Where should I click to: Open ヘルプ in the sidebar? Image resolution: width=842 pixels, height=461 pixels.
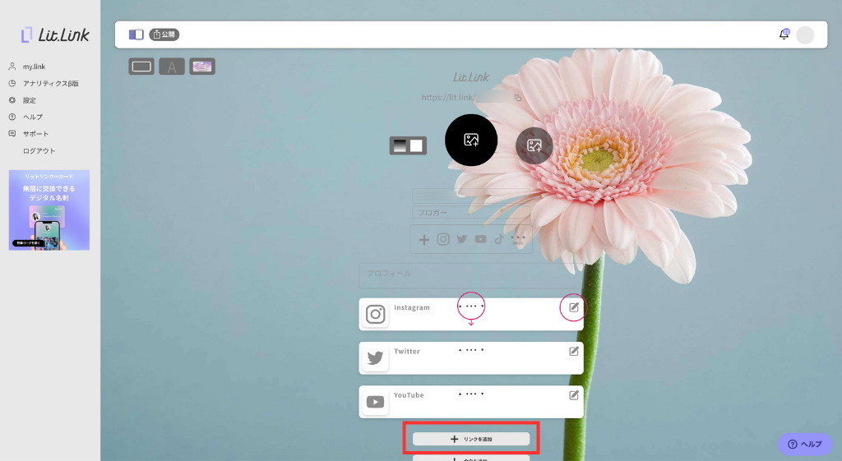tap(32, 117)
